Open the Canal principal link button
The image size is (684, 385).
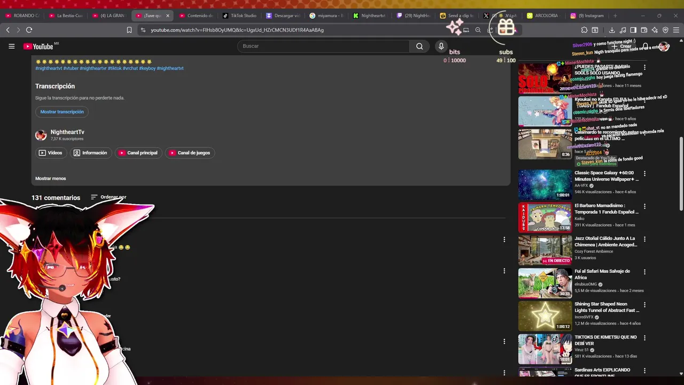click(138, 153)
